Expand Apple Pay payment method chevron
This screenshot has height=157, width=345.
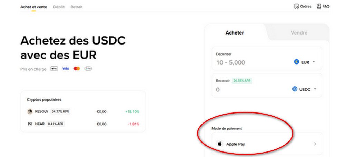pyautogui.click(x=315, y=144)
